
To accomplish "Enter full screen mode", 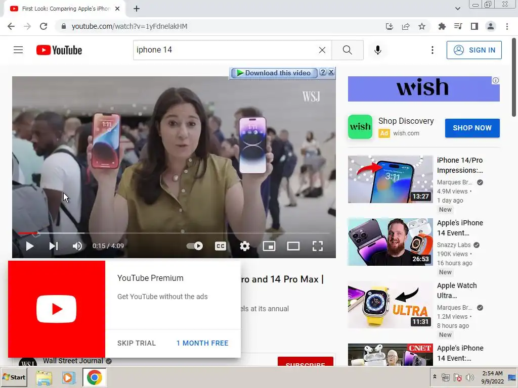I will point(318,246).
